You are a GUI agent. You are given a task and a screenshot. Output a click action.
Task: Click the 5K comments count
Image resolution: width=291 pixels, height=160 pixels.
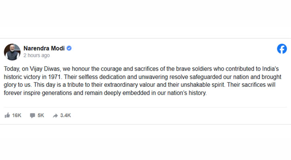(x=41, y=115)
